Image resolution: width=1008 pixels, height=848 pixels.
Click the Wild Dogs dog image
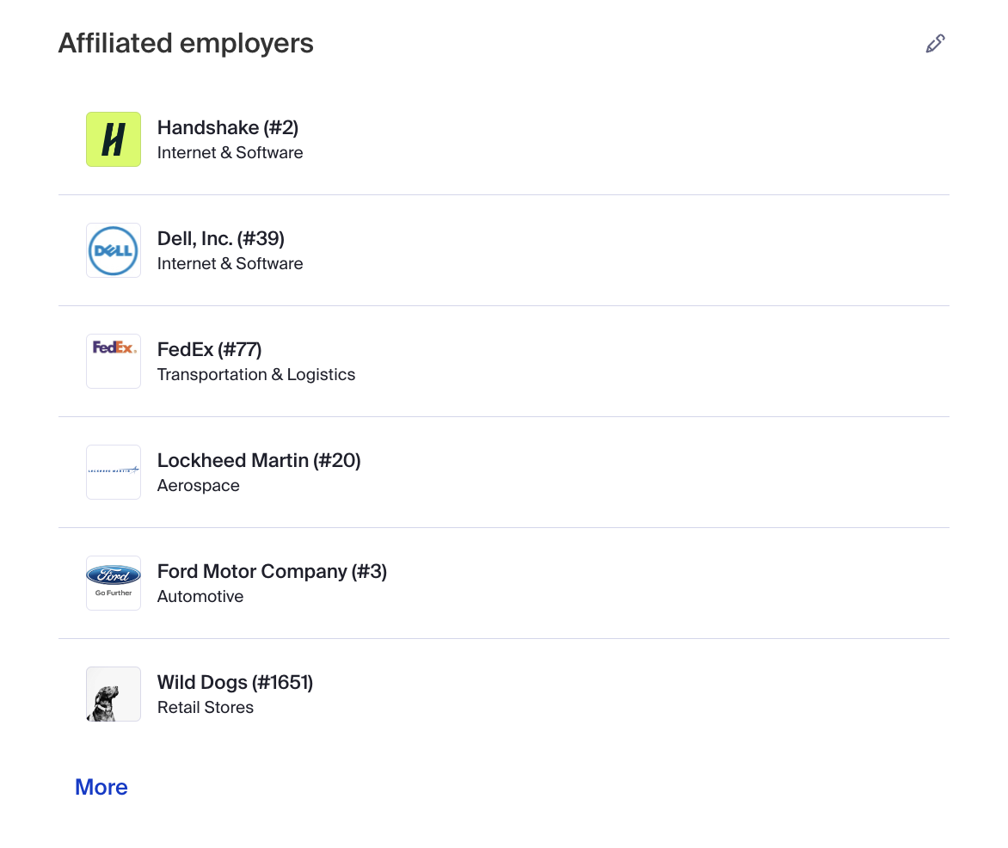pos(114,693)
